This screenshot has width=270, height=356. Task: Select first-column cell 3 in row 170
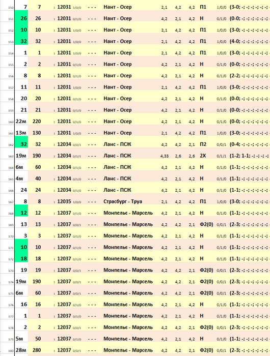click(25, 236)
